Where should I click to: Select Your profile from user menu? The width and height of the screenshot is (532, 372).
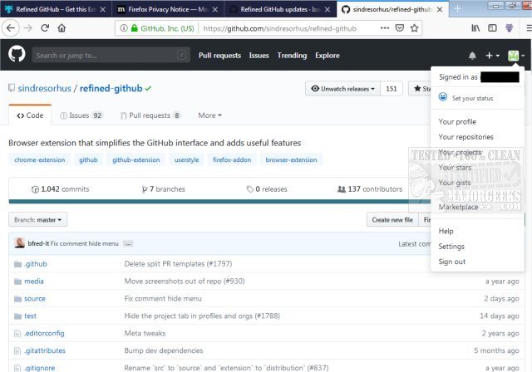click(x=457, y=121)
